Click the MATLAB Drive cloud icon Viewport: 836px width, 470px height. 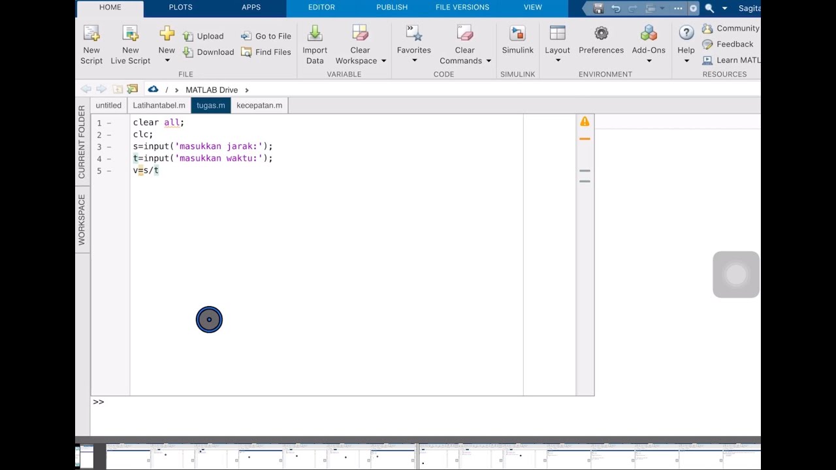153,89
